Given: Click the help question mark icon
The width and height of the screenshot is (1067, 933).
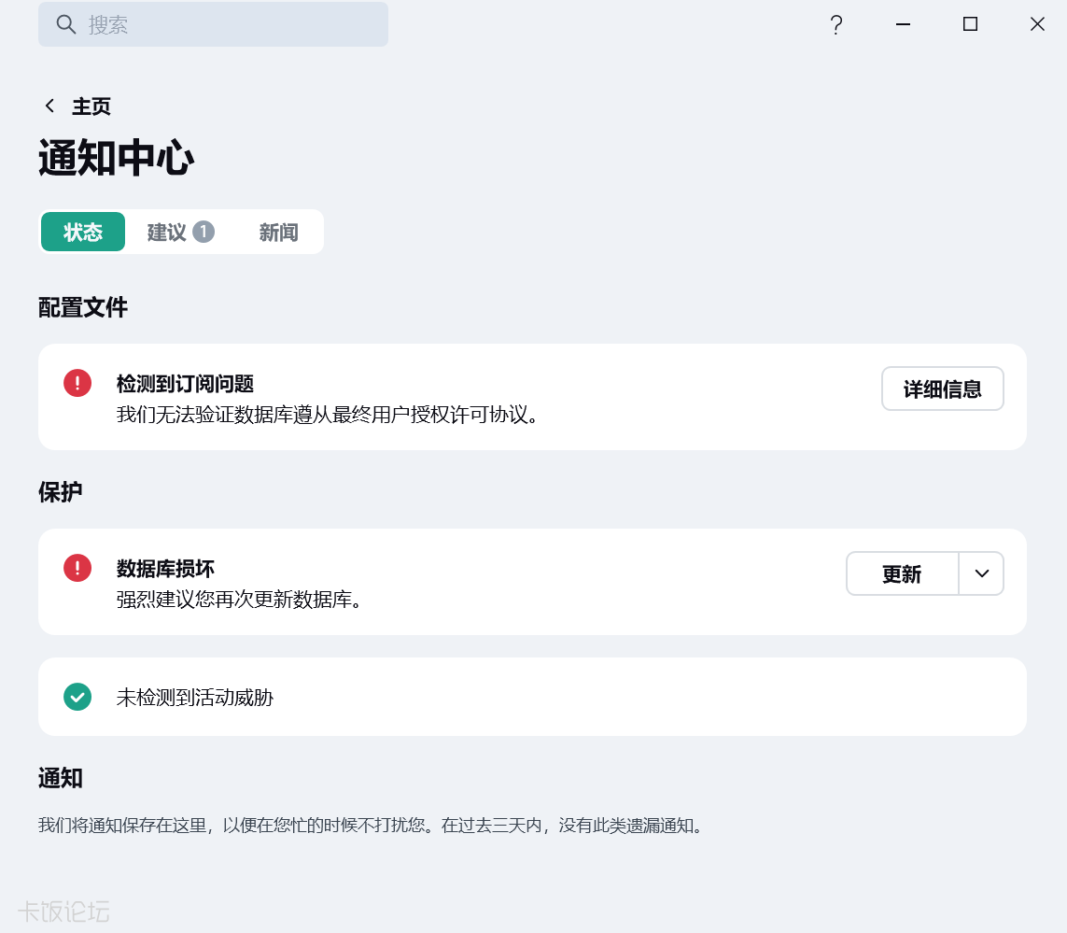Looking at the screenshot, I should [836, 24].
